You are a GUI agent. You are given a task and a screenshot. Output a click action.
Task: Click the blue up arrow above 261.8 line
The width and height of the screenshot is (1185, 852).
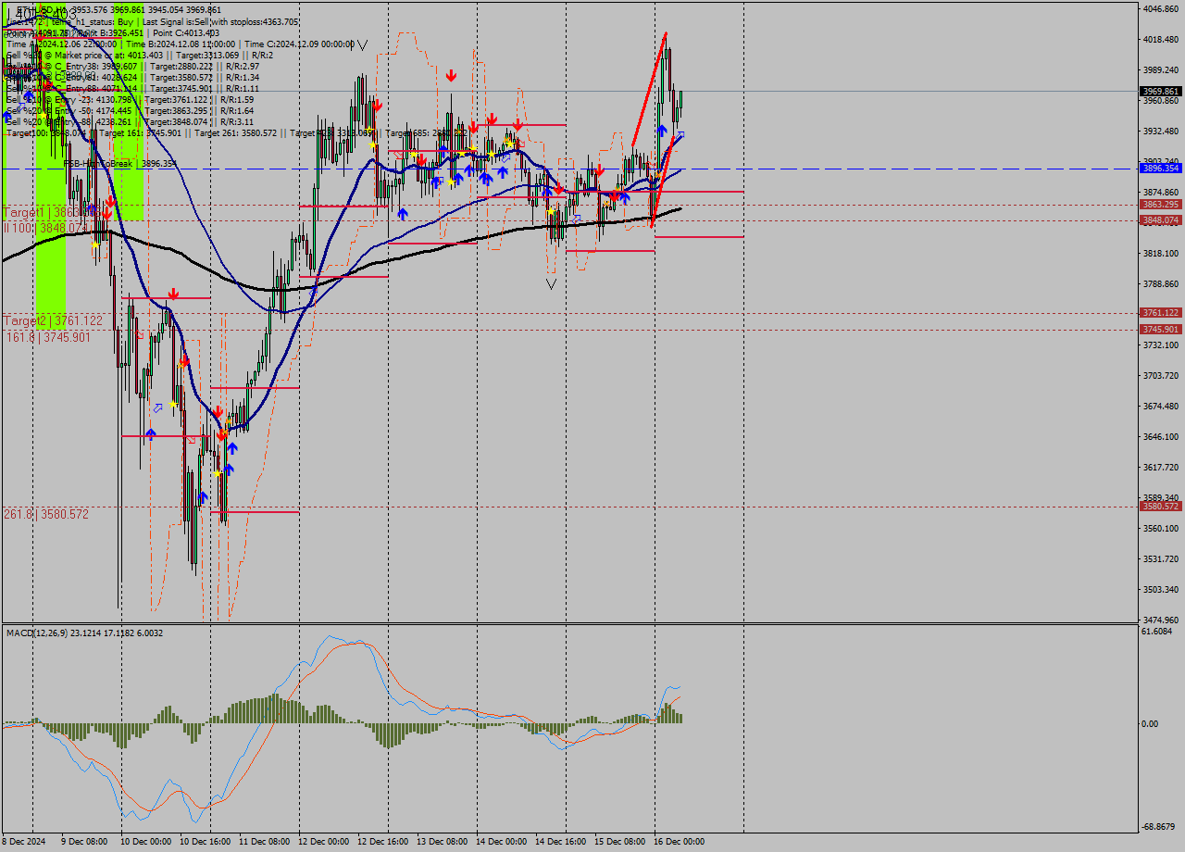202,497
